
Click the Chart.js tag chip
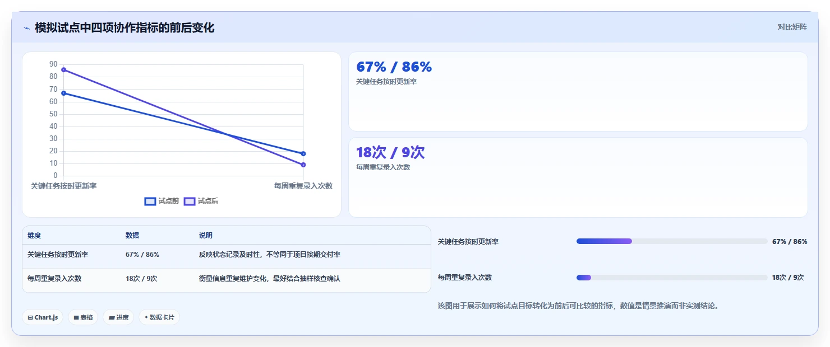tap(43, 317)
